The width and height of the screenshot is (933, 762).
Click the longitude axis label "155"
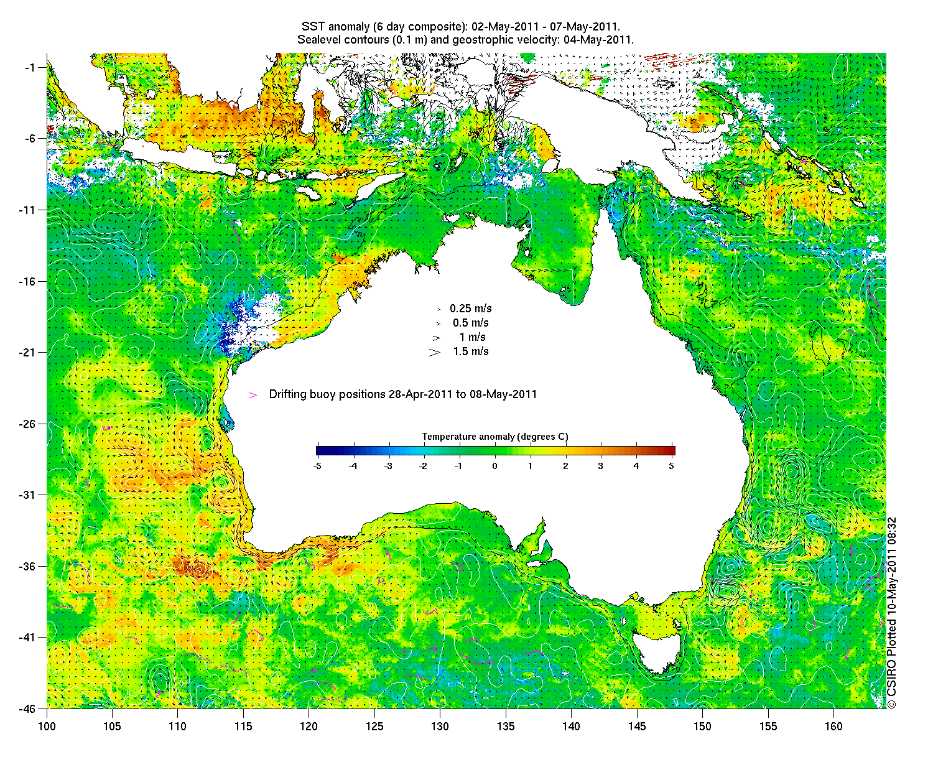(768, 727)
